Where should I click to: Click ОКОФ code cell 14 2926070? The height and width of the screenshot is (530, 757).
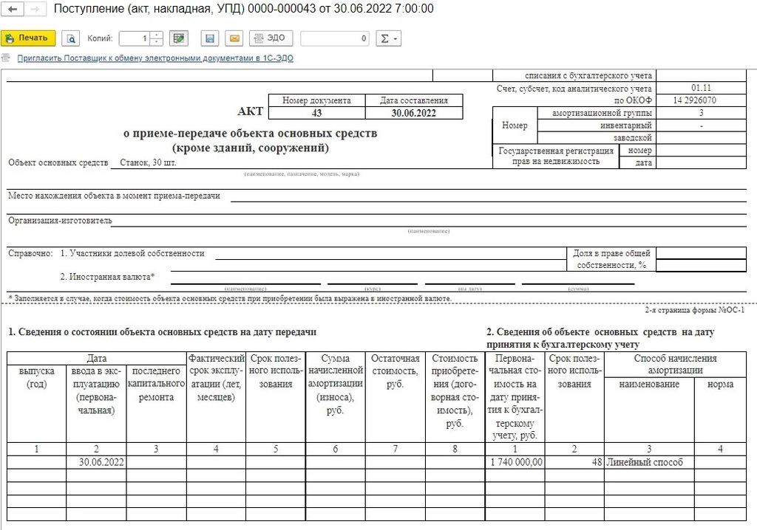coord(700,100)
